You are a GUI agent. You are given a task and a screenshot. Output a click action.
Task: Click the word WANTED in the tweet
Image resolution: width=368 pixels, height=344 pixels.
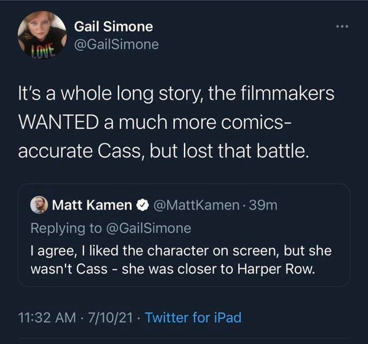tap(59, 122)
